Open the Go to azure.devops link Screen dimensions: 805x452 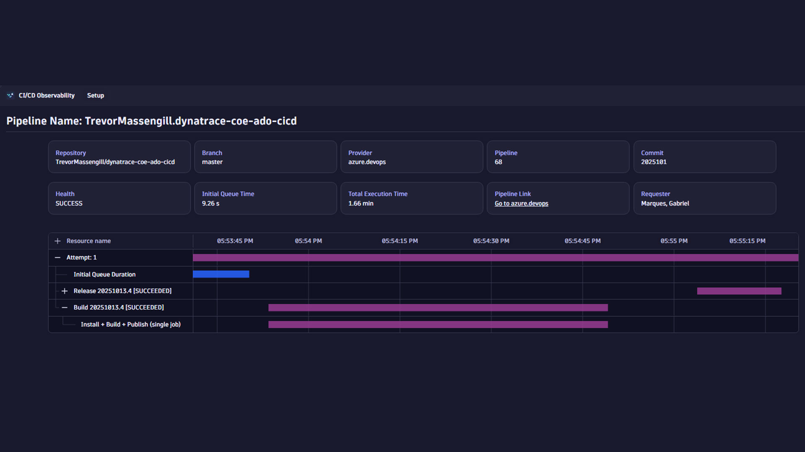click(x=521, y=203)
